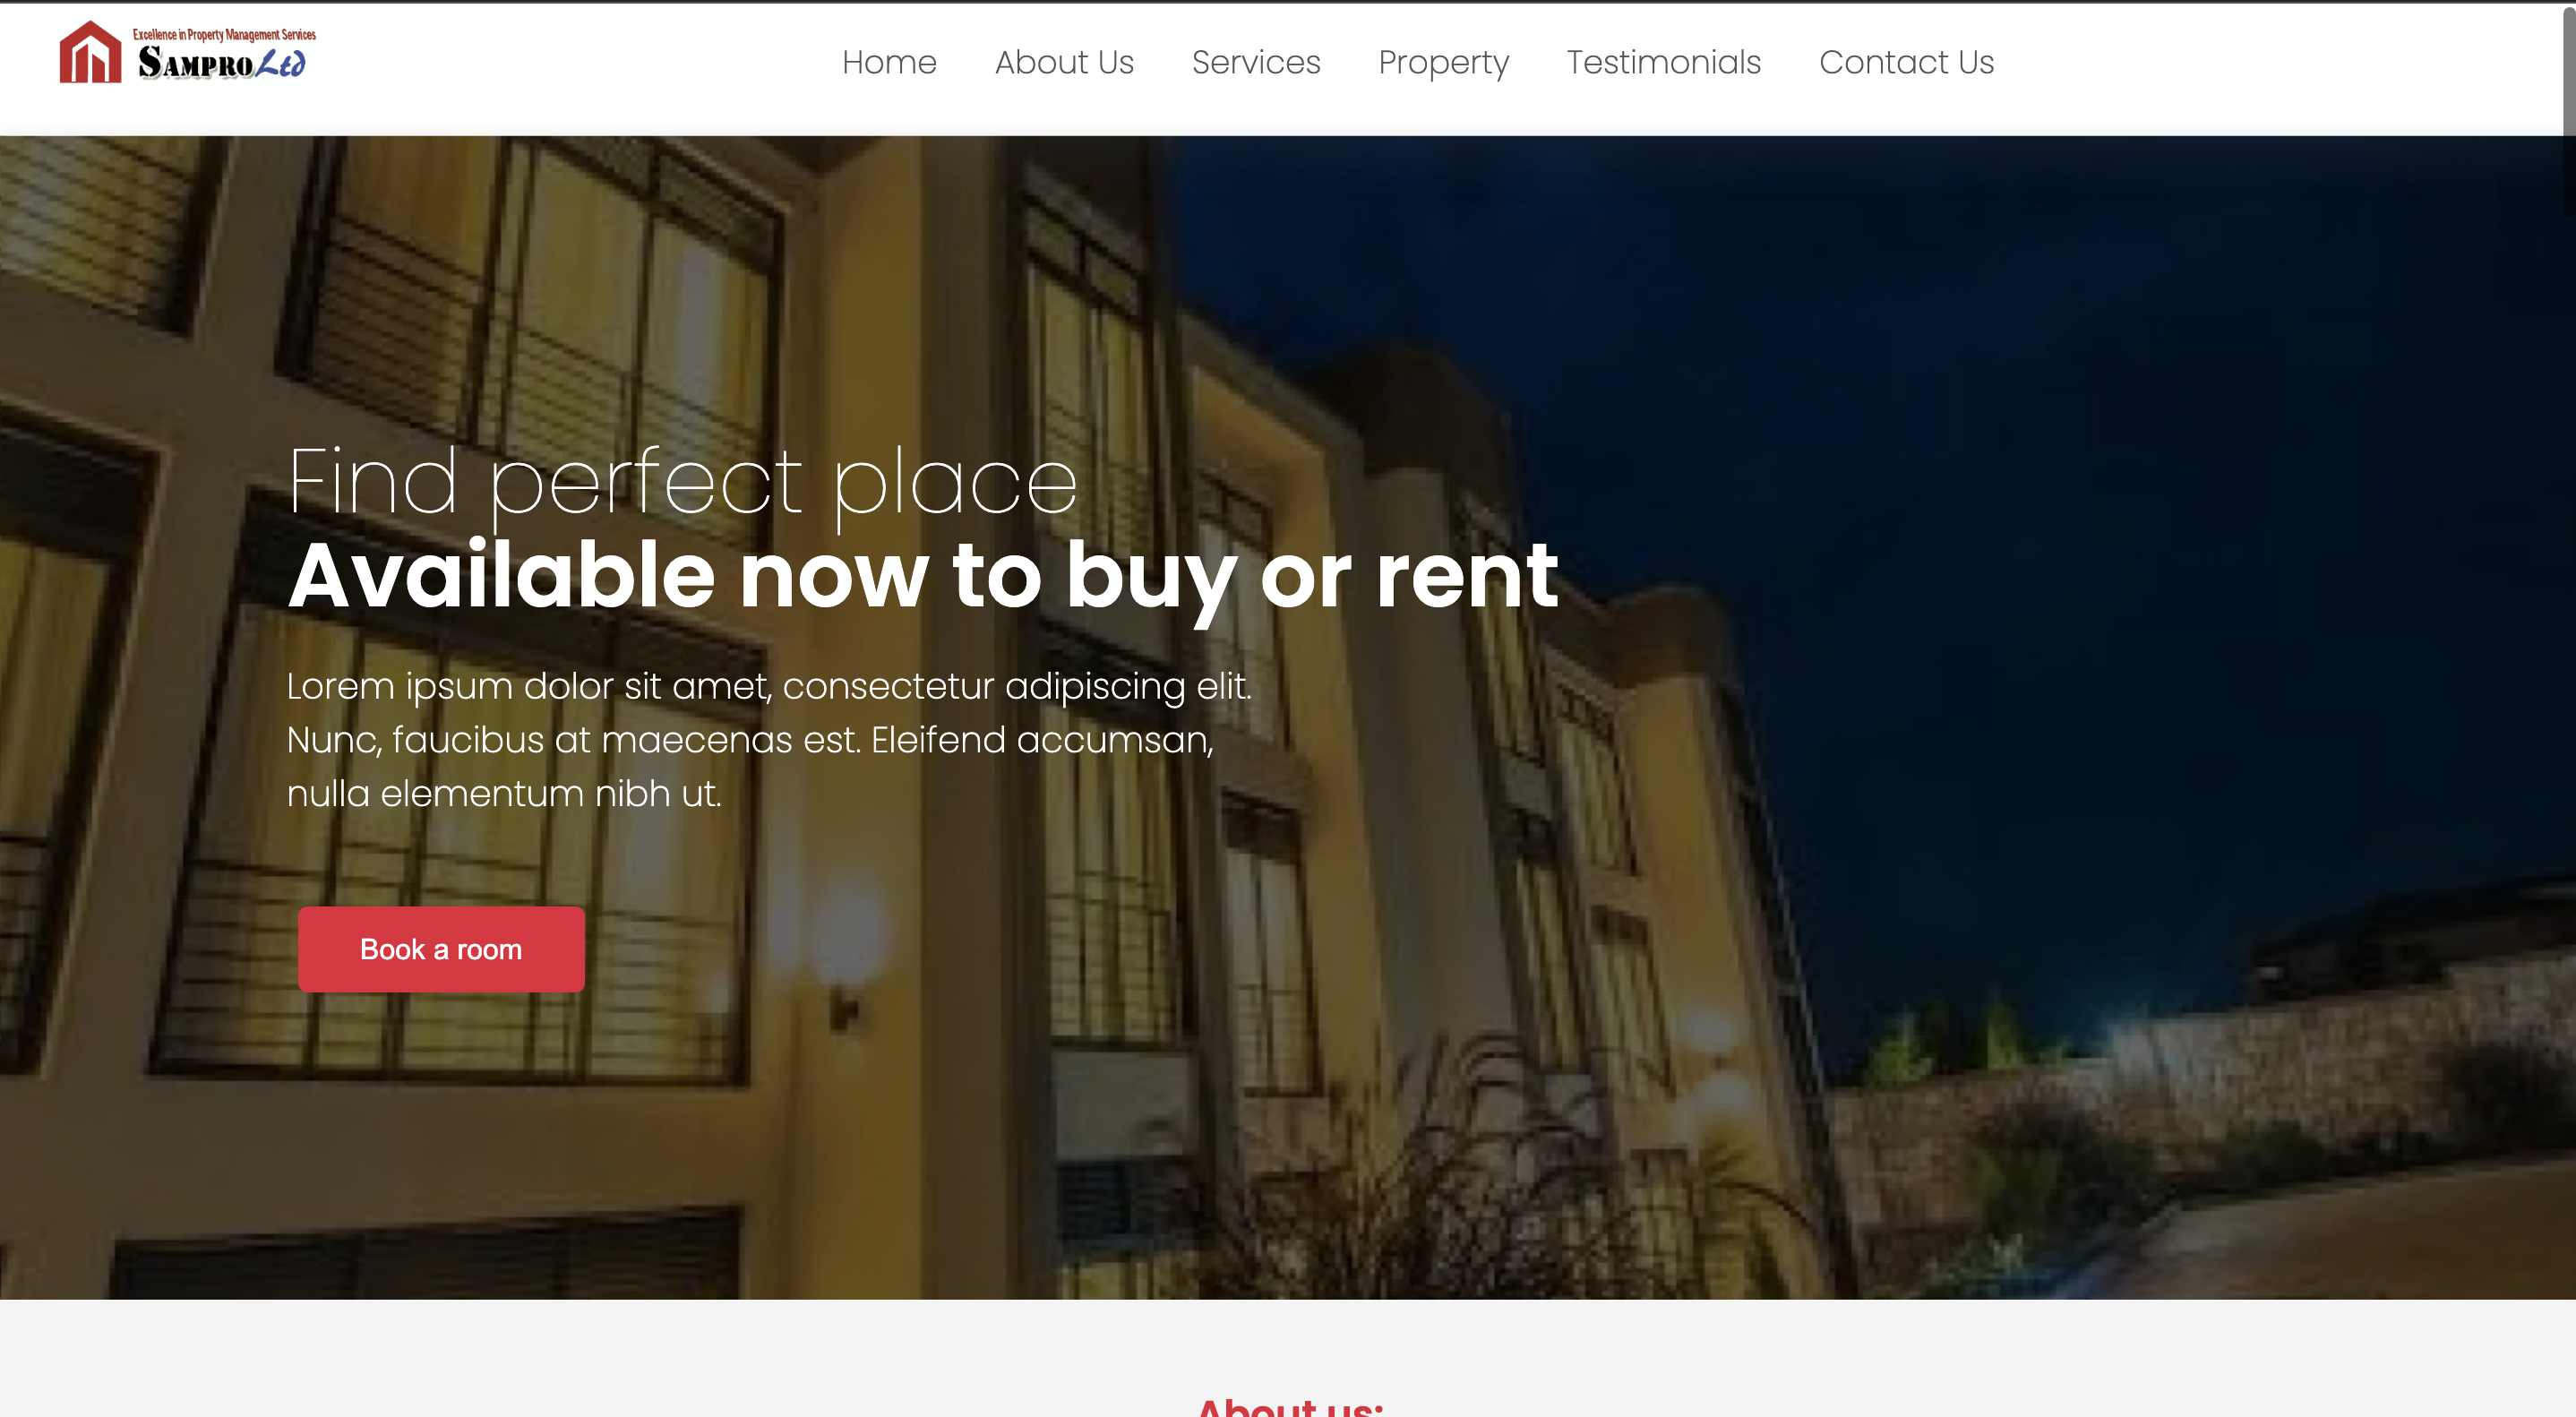
Task: Open the Services navigation link
Action: point(1256,62)
